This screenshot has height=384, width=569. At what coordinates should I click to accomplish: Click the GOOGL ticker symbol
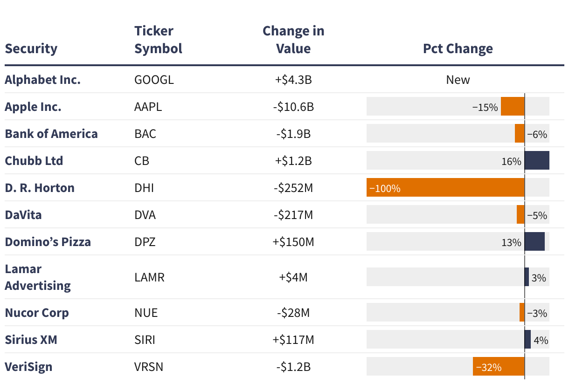154,80
